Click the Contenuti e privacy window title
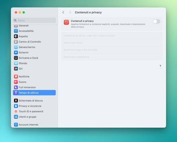Viewport: 177px width, 142px height. 88,12
